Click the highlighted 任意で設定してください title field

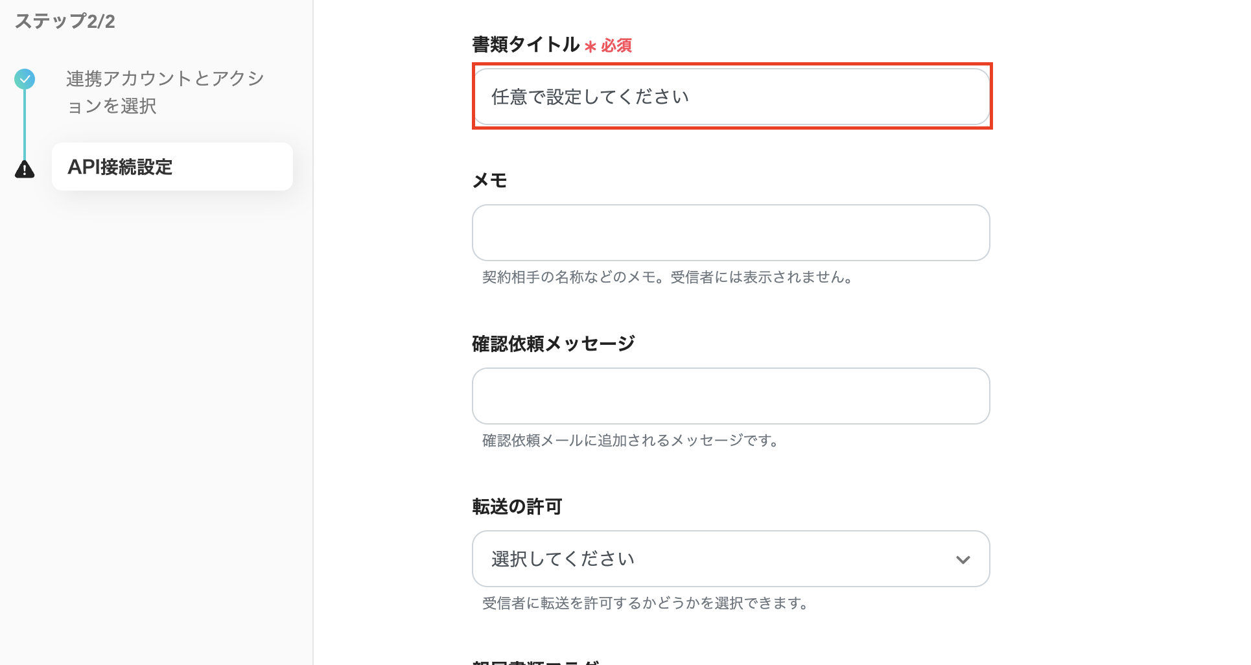click(731, 96)
